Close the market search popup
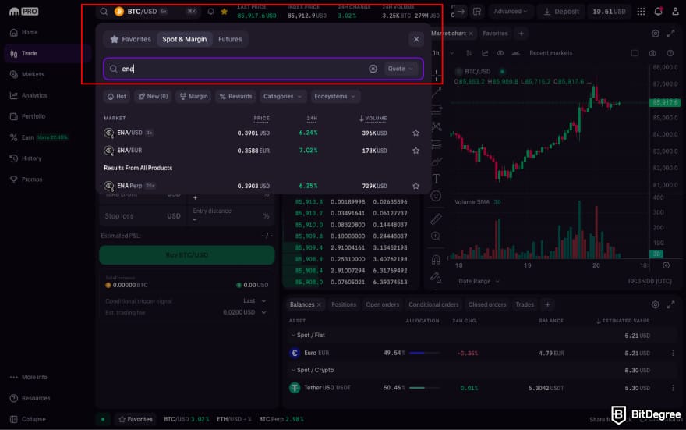This screenshot has width=686, height=430. point(416,39)
